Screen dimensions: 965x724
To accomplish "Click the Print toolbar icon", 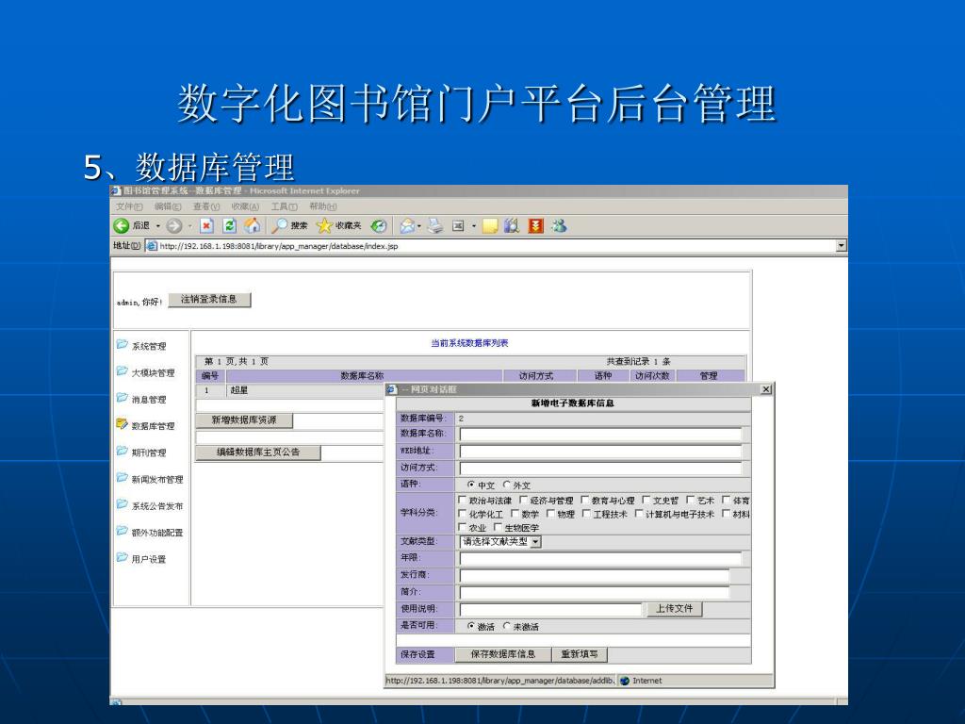I will 435,226.
